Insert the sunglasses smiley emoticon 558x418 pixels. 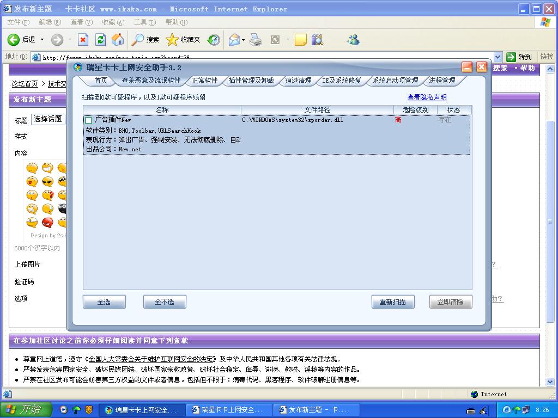pos(47,181)
